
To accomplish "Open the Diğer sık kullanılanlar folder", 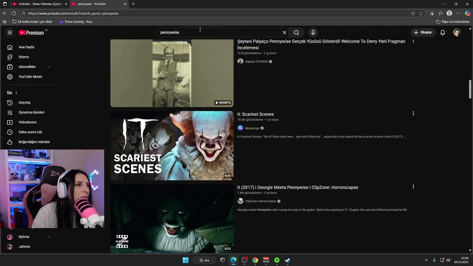I will point(453,22).
